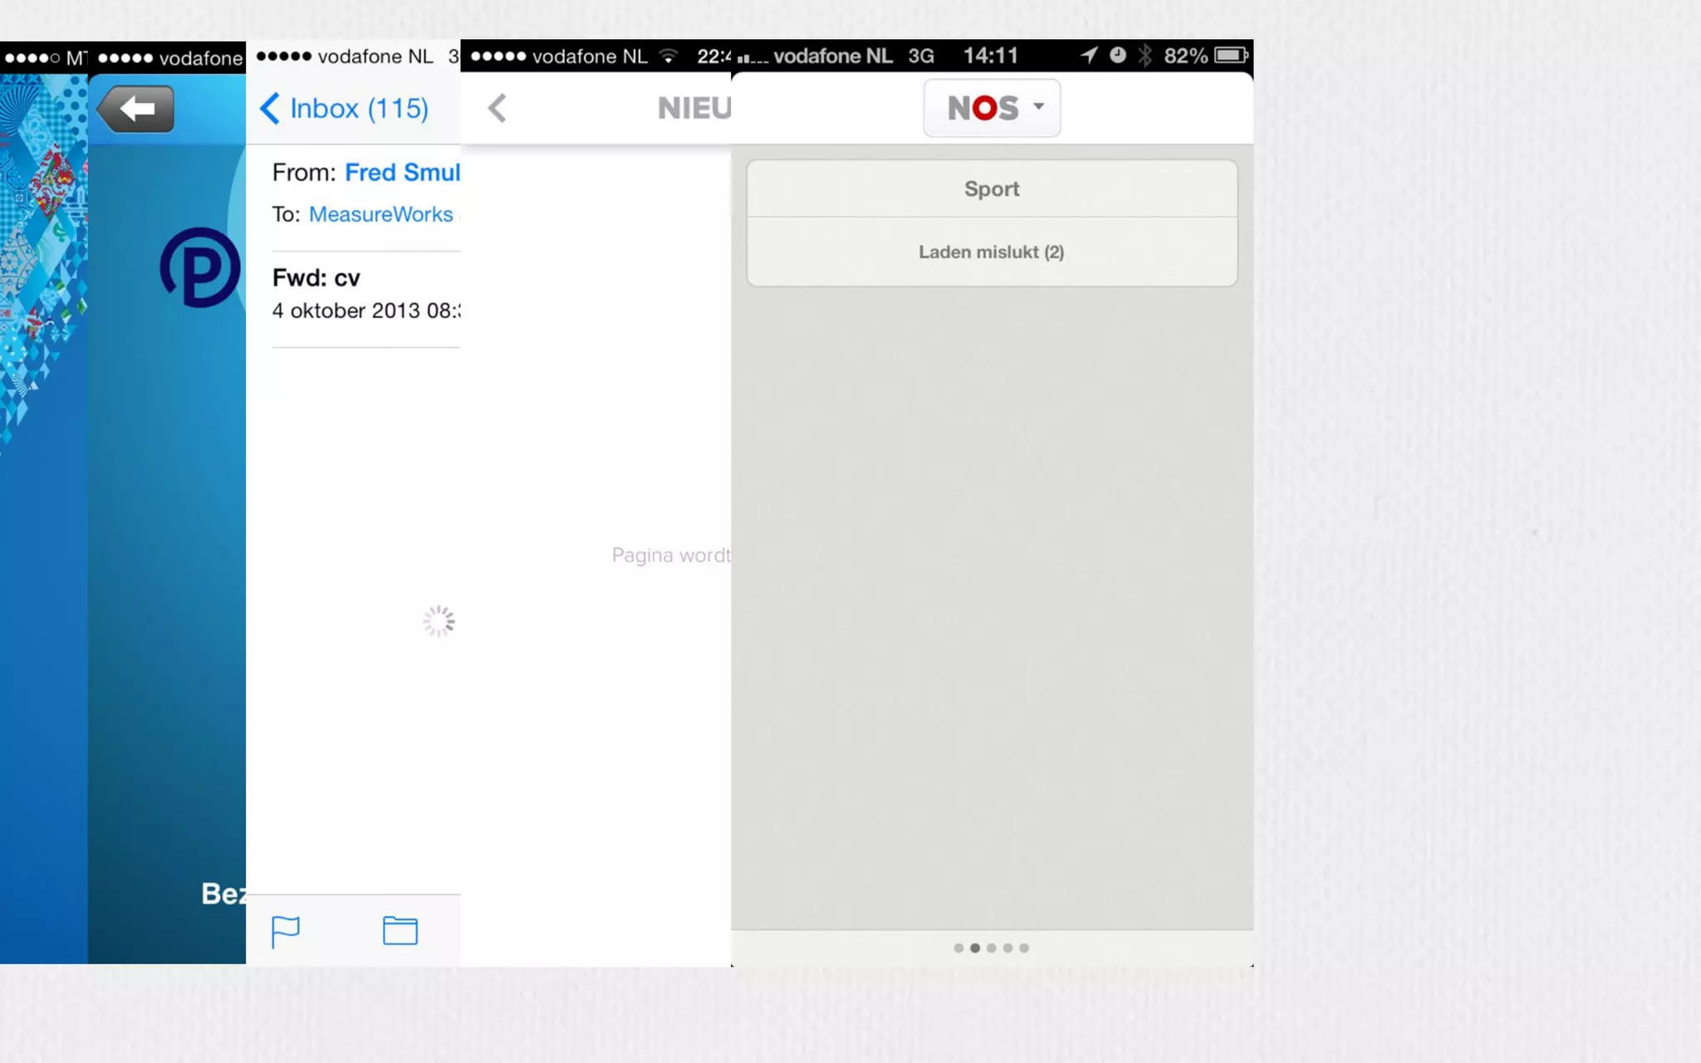Open sender Fred Smul contact link
The height and width of the screenshot is (1063, 1701).
click(402, 173)
